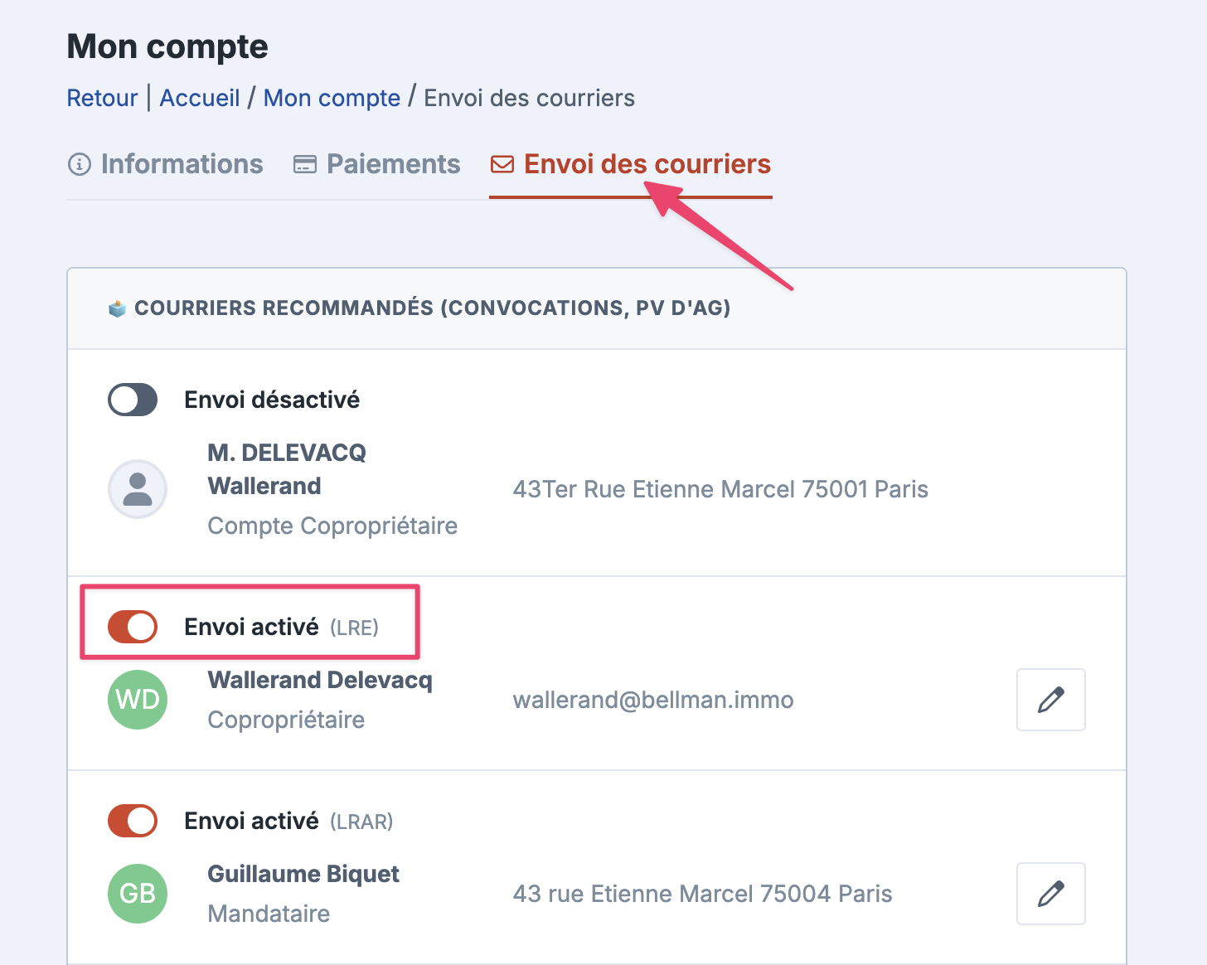Open Mon compte from the breadcrumb
The image size is (1207, 965).
(x=332, y=98)
